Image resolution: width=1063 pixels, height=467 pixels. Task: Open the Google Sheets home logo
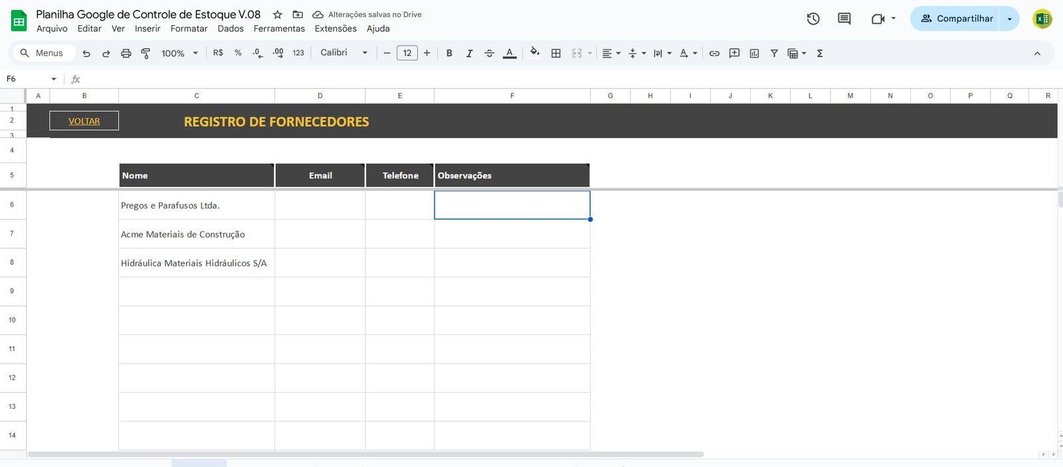tap(19, 21)
